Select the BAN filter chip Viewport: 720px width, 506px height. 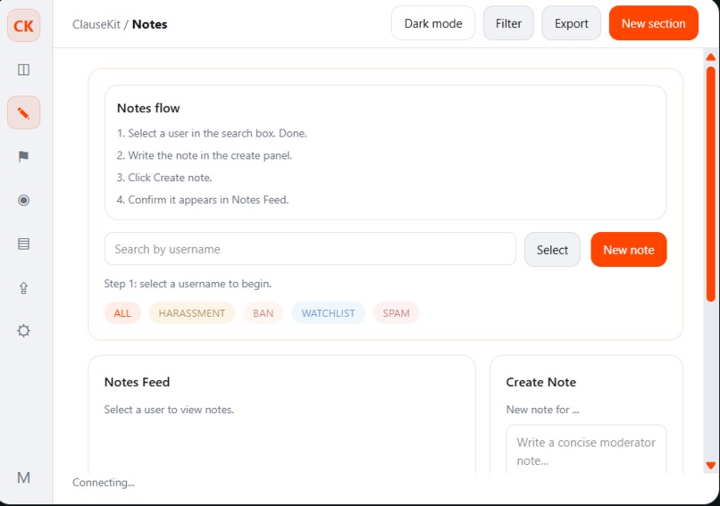click(x=264, y=313)
